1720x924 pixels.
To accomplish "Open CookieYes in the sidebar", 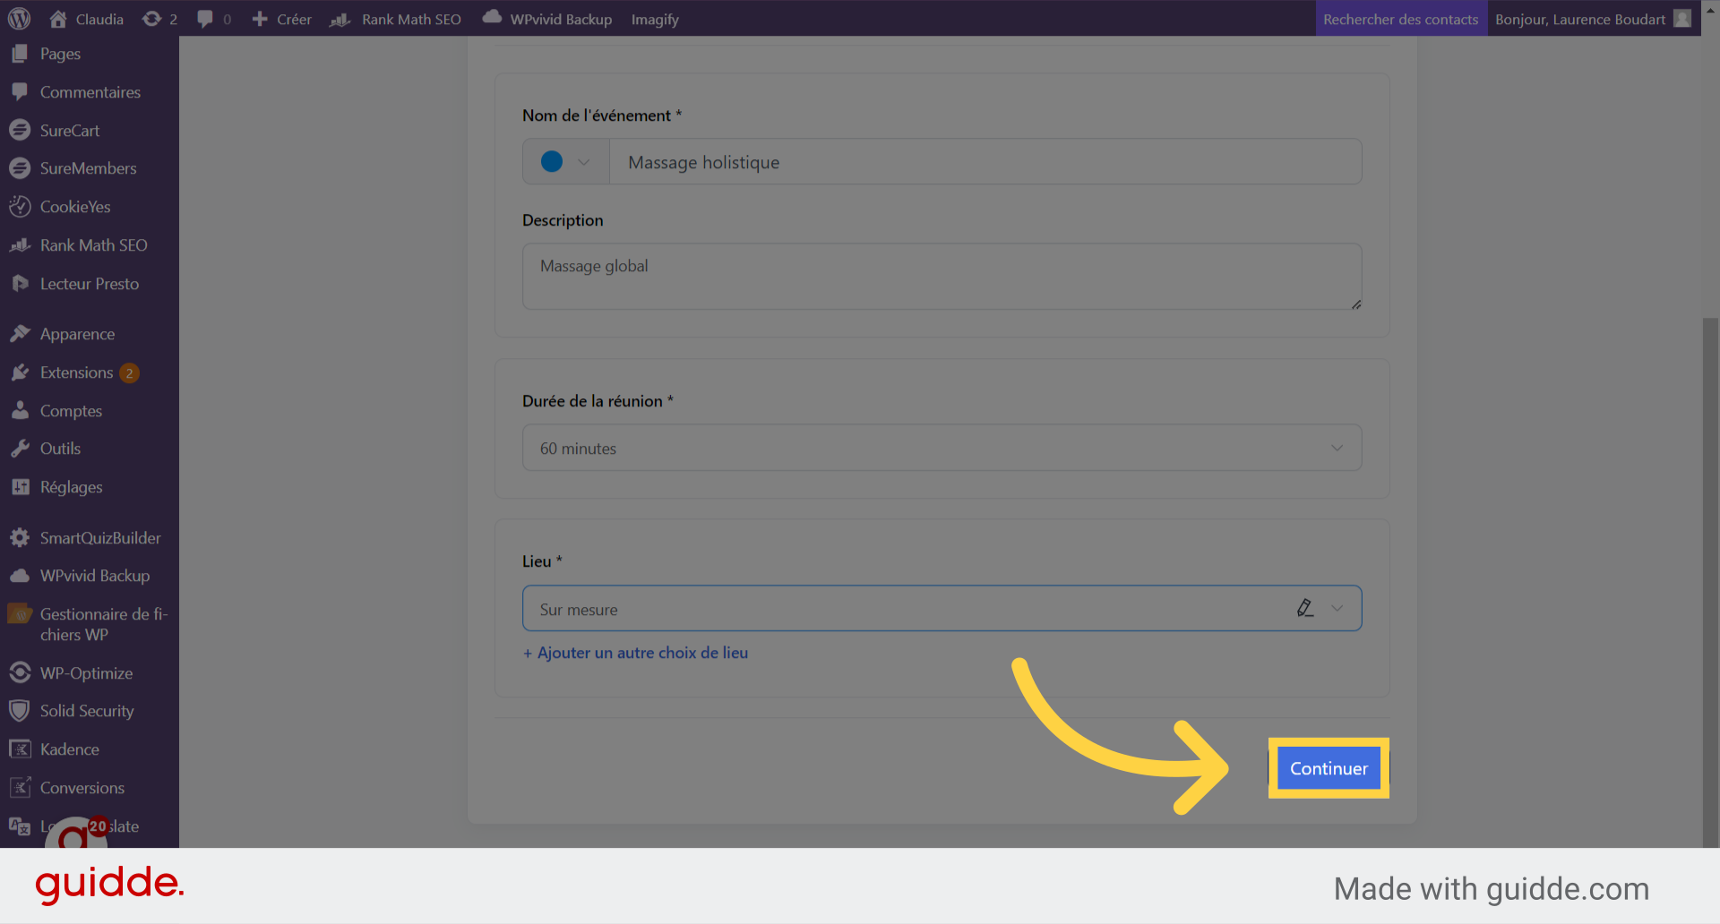I will (x=74, y=207).
